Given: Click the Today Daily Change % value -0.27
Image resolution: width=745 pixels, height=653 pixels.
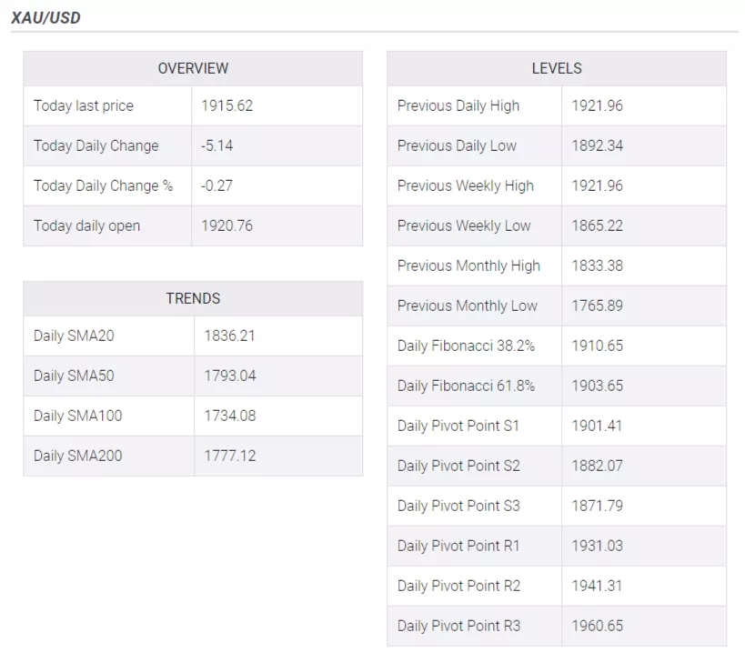Looking at the screenshot, I should tap(216, 186).
